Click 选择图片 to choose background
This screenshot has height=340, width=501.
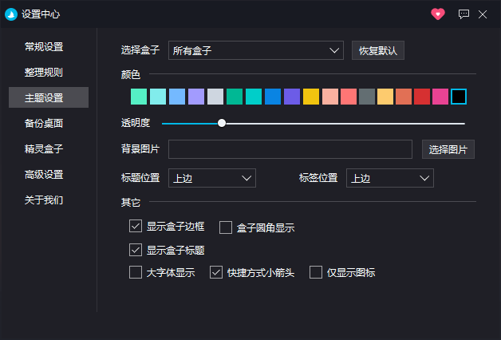[448, 149]
